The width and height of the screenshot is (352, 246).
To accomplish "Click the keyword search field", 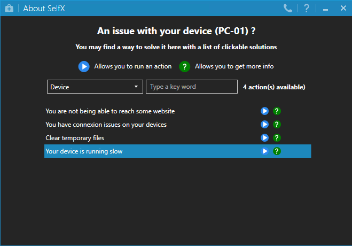I will tap(191, 87).
